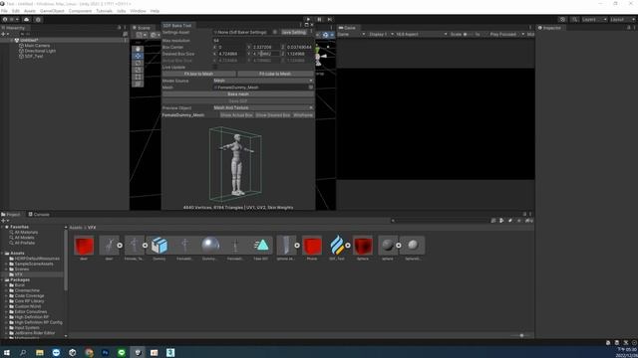Viewport: 638px width, 358px height.
Task: Open the GameObject menu
Action: pos(52,11)
